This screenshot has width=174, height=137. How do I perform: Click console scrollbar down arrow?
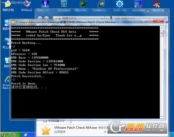pos(162,116)
